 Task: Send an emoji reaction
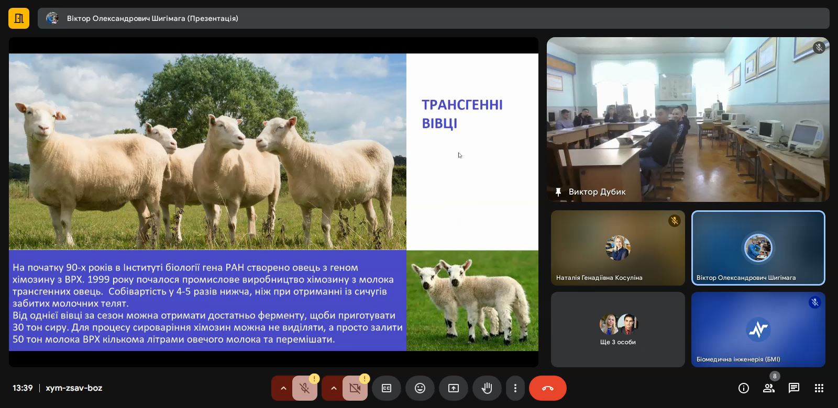(420, 388)
